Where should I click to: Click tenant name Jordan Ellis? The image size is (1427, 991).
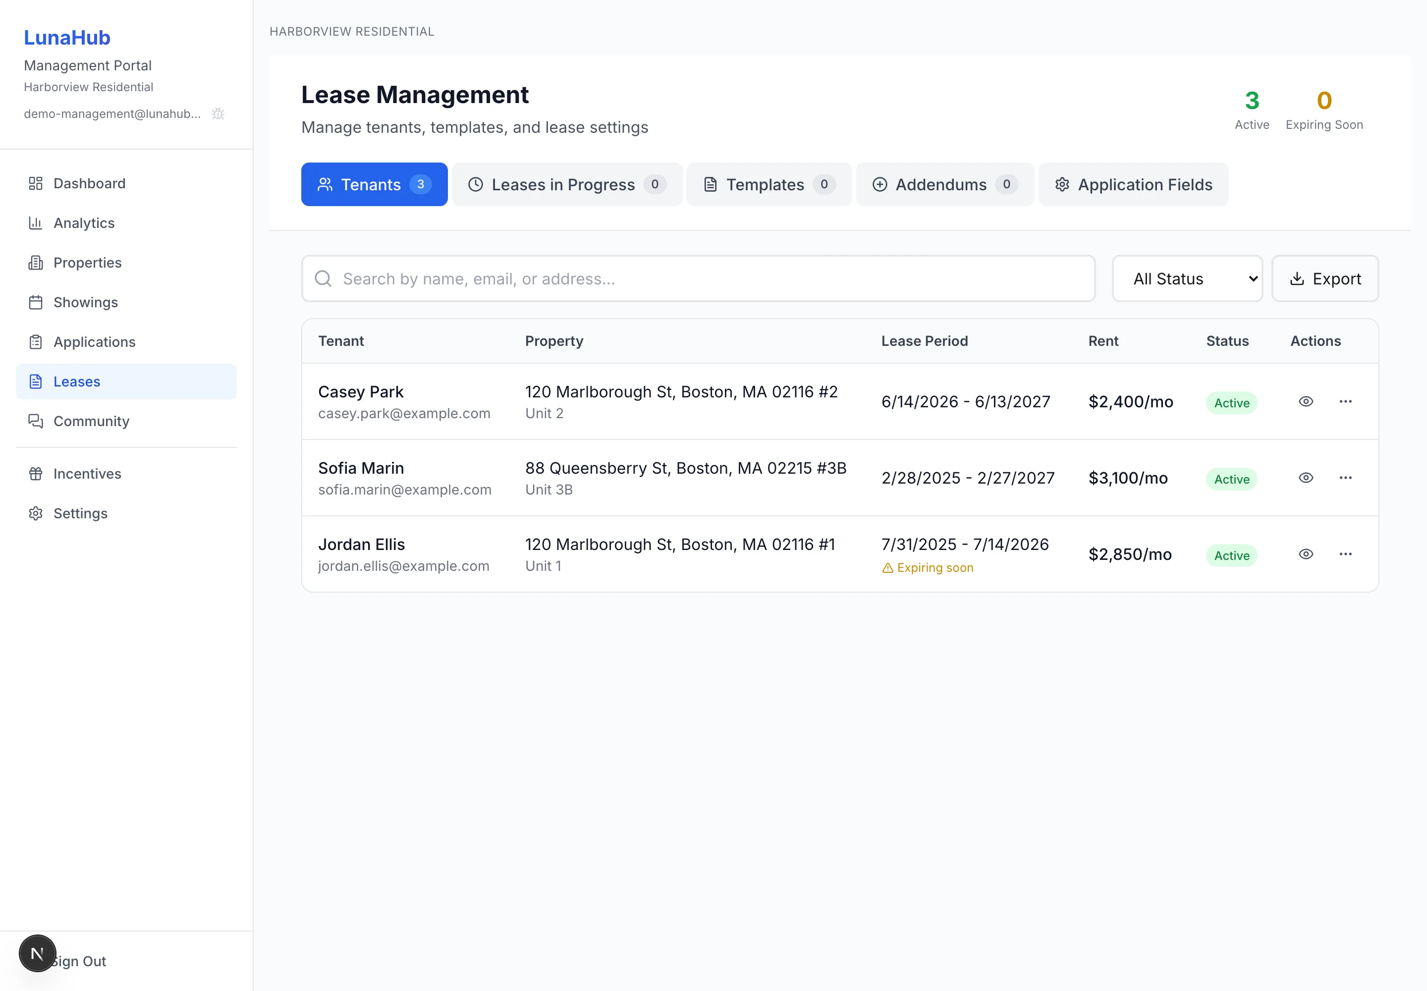[x=361, y=545]
